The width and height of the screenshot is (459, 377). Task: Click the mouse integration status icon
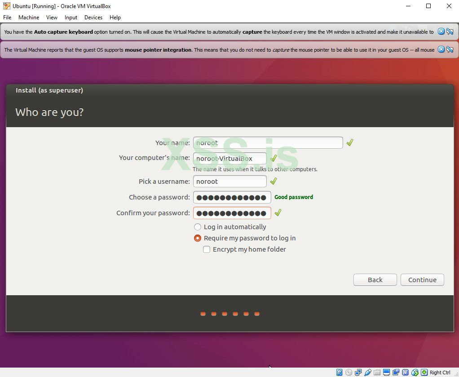tap(415, 373)
